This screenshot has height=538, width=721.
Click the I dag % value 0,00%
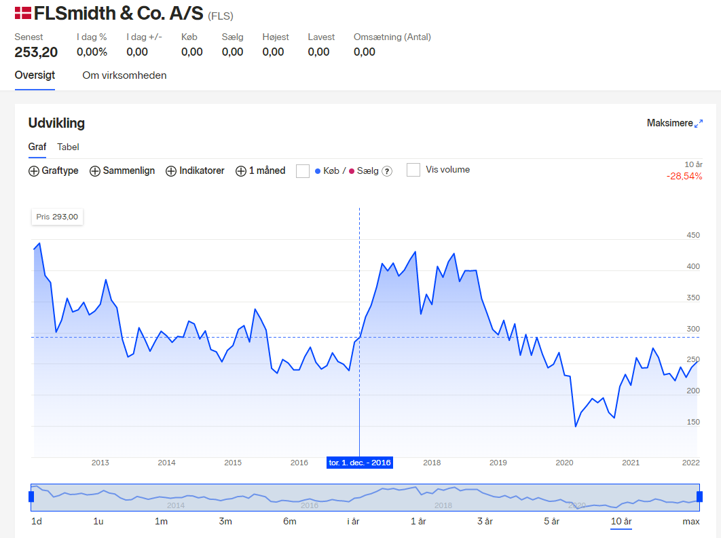(92, 52)
